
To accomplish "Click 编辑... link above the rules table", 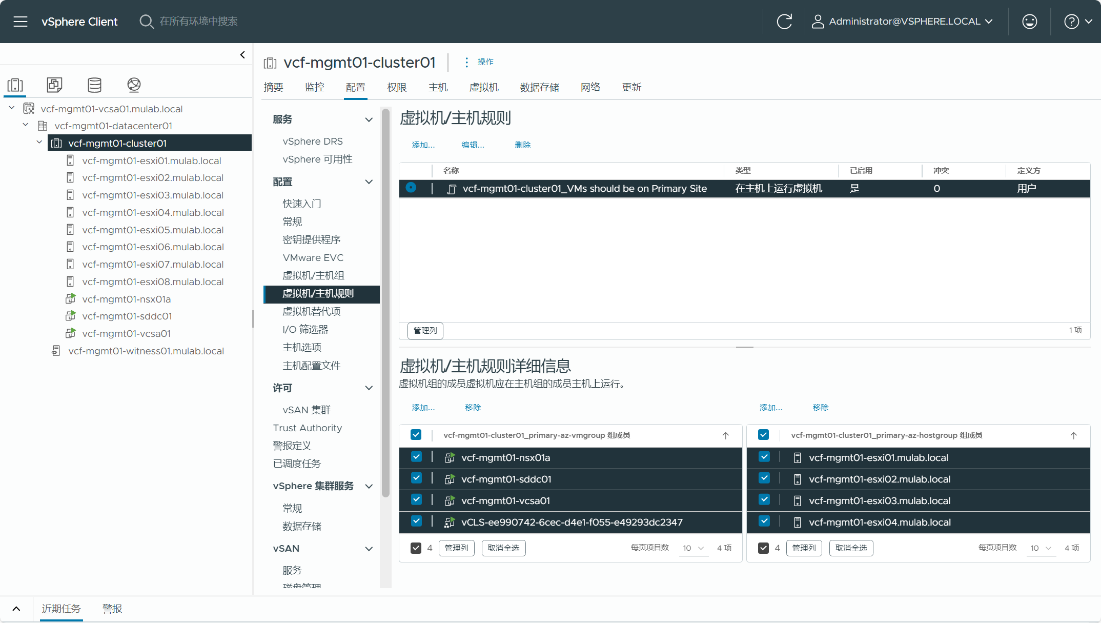I will (x=472, y=145).
